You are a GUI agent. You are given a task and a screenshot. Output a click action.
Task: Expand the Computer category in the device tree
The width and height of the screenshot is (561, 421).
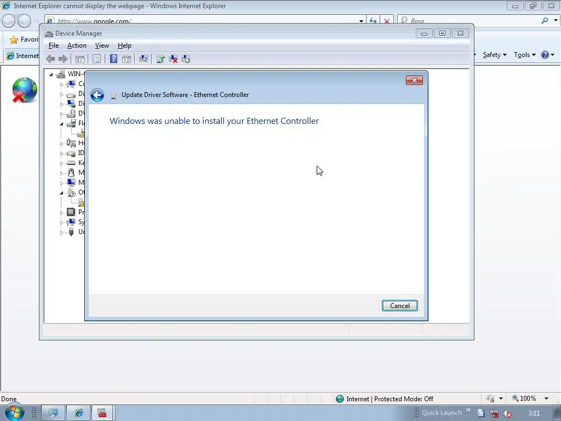(x=61, y=84)
